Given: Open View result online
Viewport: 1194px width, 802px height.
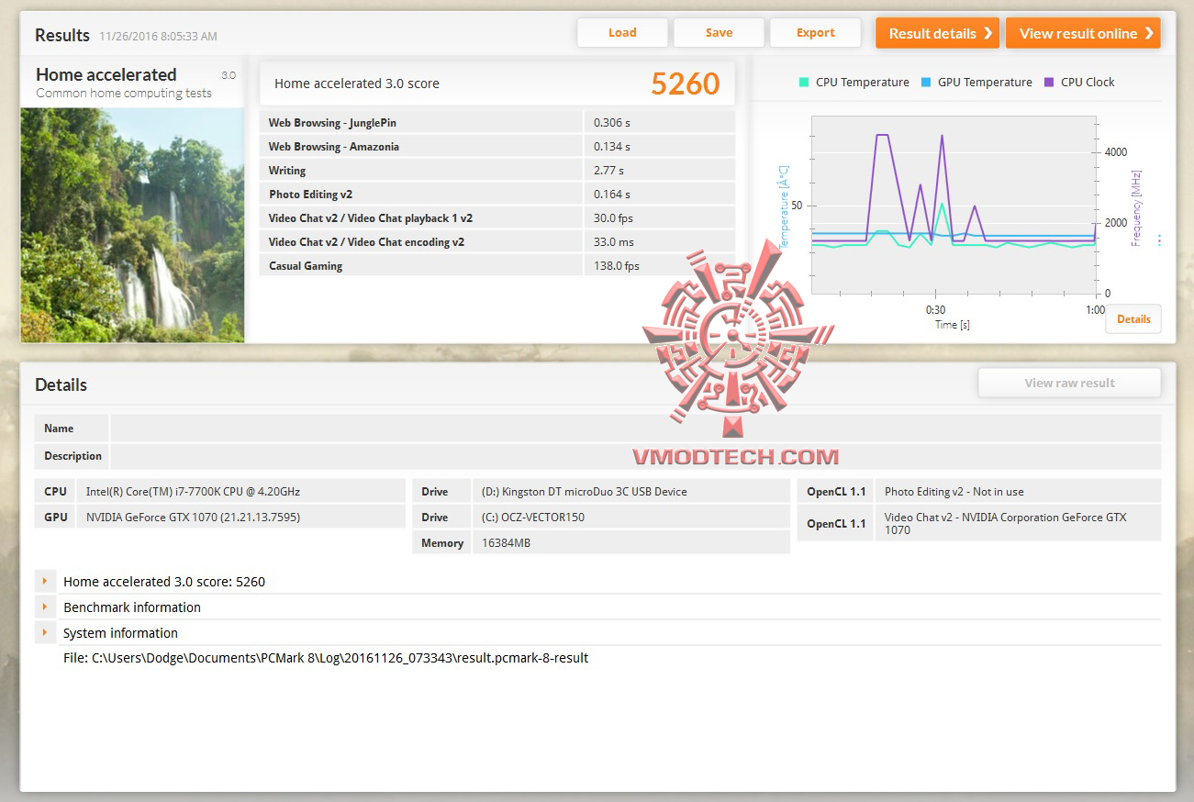Looking at the screenshot, I should 1083,33.
